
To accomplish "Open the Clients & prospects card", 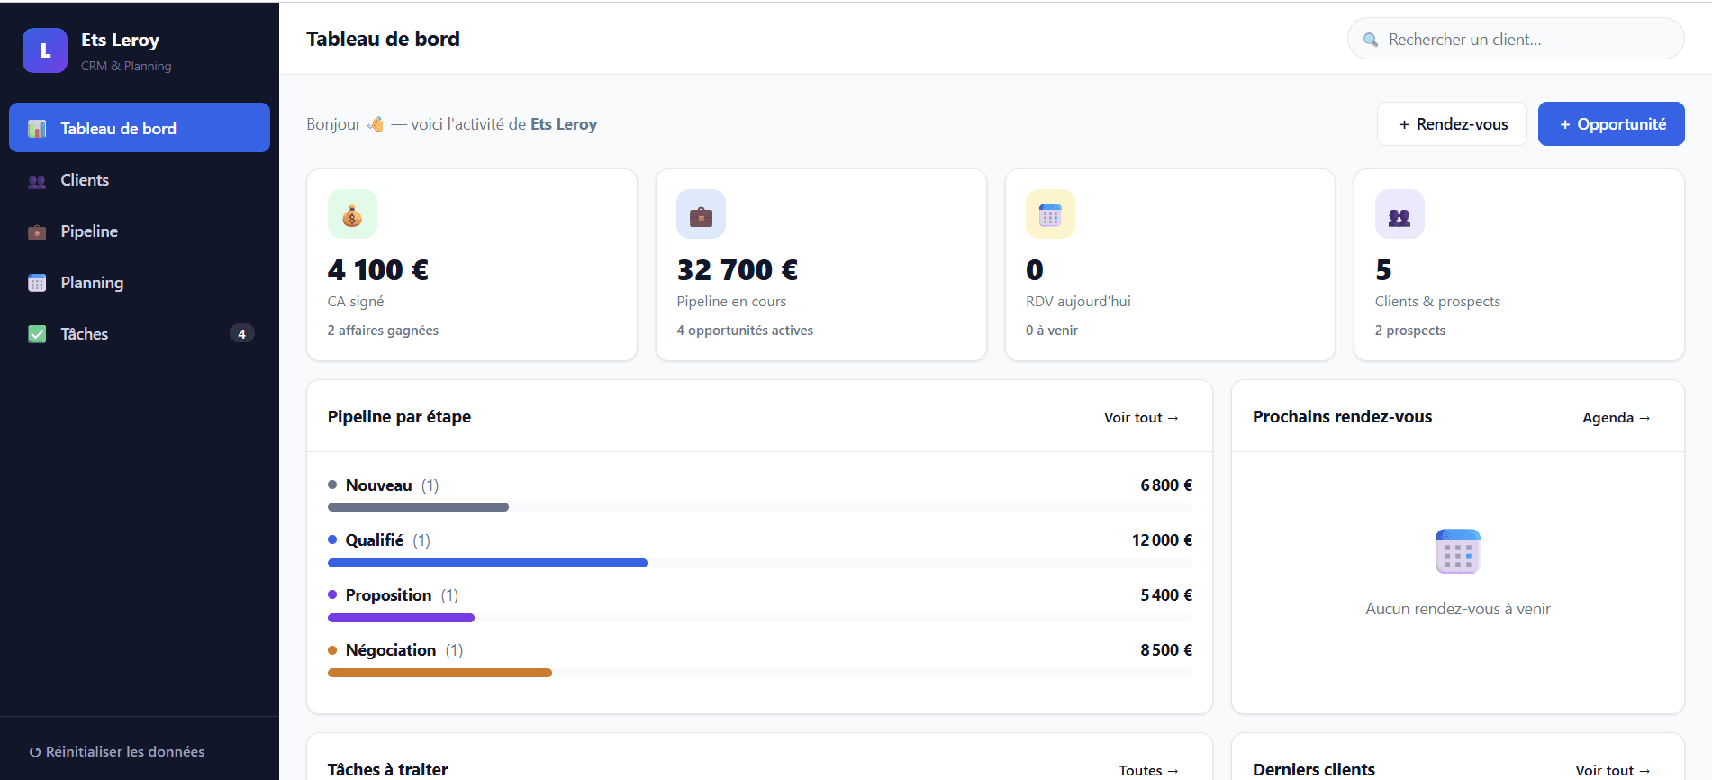I will coord(1519,265).
